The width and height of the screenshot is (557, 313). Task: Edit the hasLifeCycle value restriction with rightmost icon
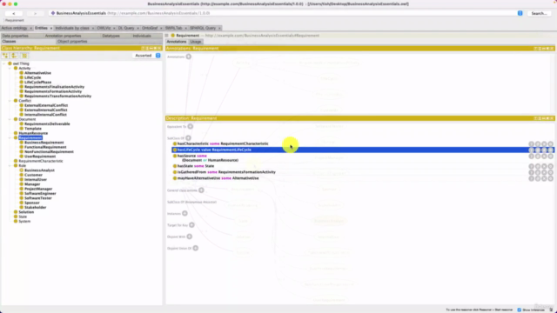click(x=551, y=150)
